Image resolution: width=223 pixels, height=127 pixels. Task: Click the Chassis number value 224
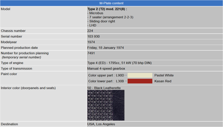coord(90,31)
